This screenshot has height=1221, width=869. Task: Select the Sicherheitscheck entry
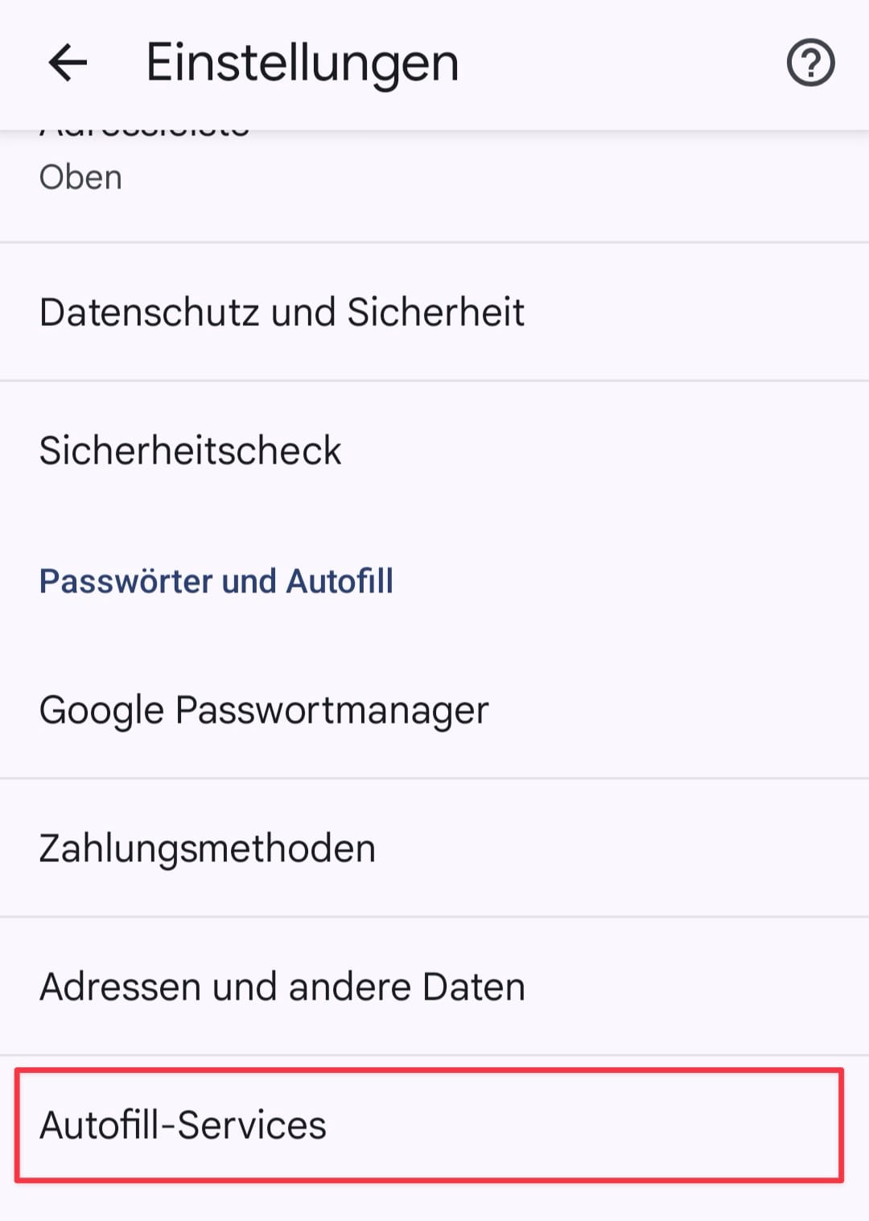[x=434, y=450]
